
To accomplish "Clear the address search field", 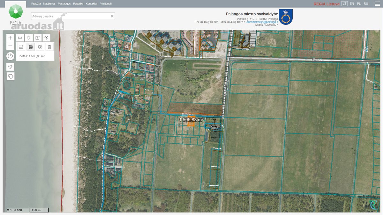I will coord(112,16).
